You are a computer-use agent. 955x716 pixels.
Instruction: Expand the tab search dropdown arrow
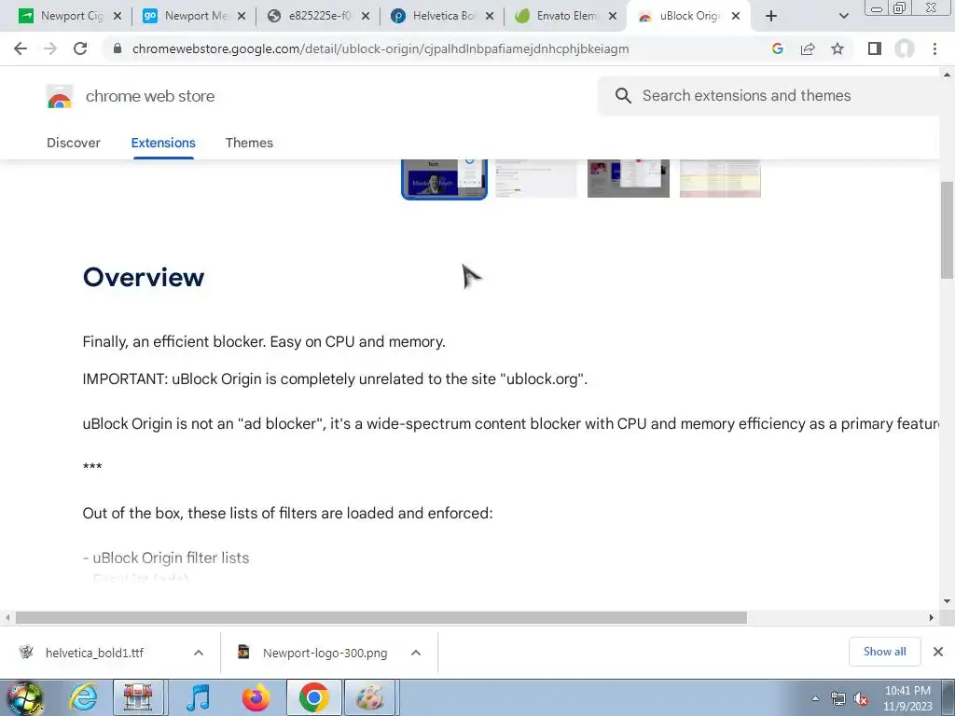click(x=843, y=16)
